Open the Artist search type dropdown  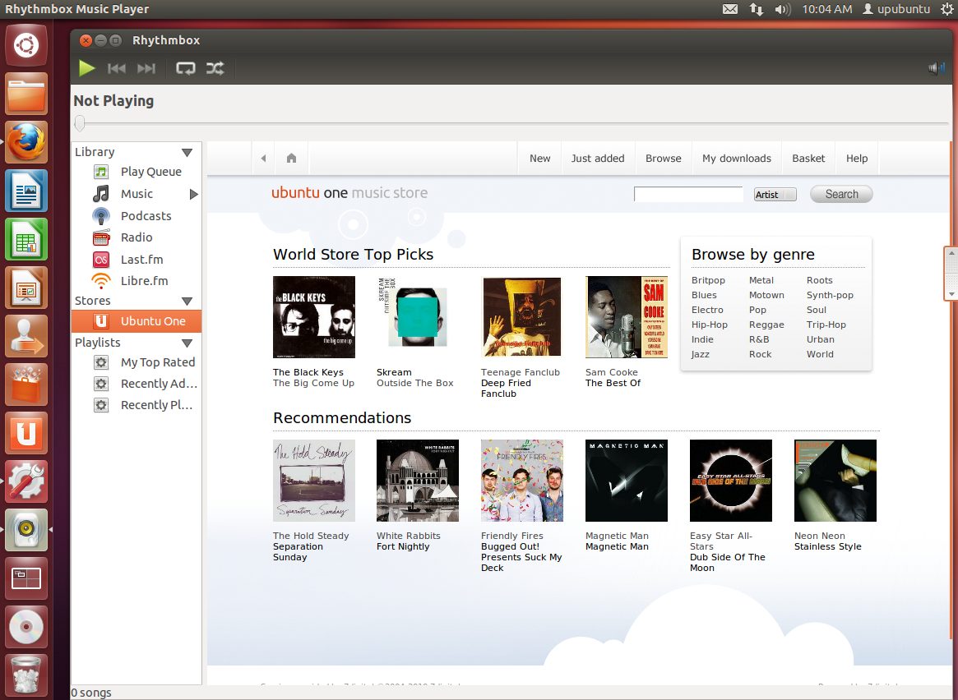tap(775, 194)
